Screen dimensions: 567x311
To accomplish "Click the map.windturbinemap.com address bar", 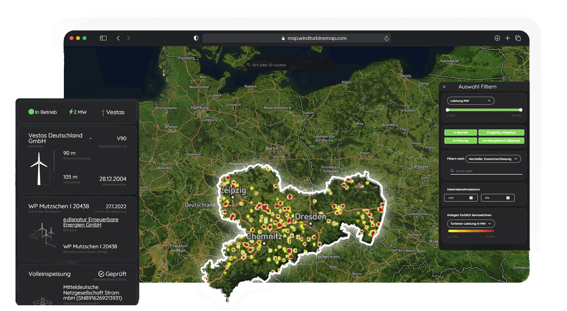I will click(x=296, y=38).
